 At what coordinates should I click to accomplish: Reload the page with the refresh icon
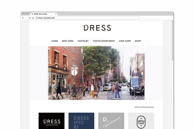[x=29, y=18]
